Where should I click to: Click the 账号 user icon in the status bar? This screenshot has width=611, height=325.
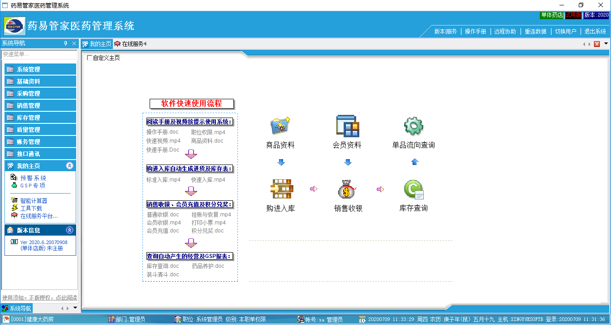[x=301, y=319]
